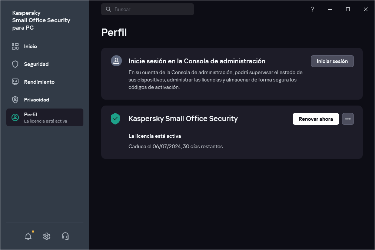Select the Perfil heading area
The image size is (375, 250).
pos(114,33)
